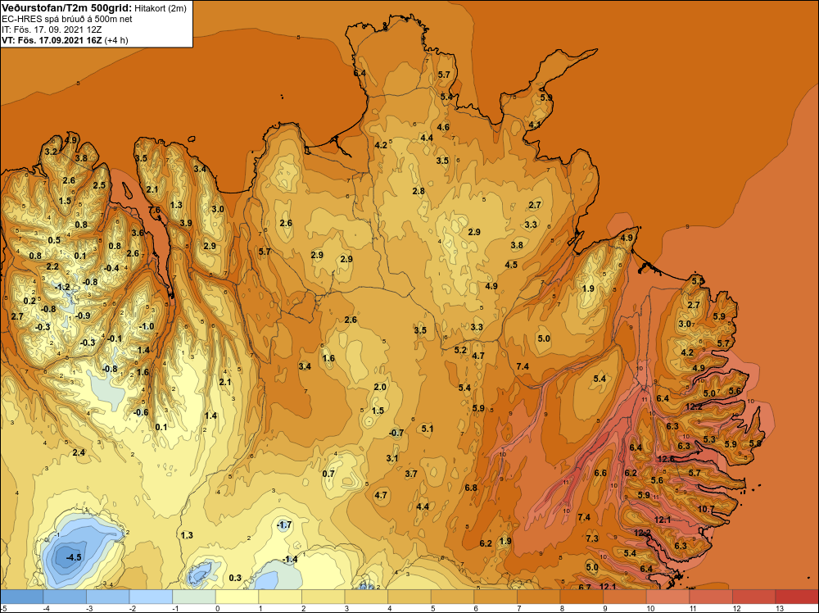Click the 5.8 temperature reading
The width and height of the screenshot is (819, 613).
[755, 443]
